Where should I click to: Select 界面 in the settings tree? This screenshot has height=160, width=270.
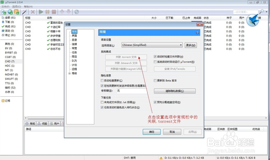point(75,36)
